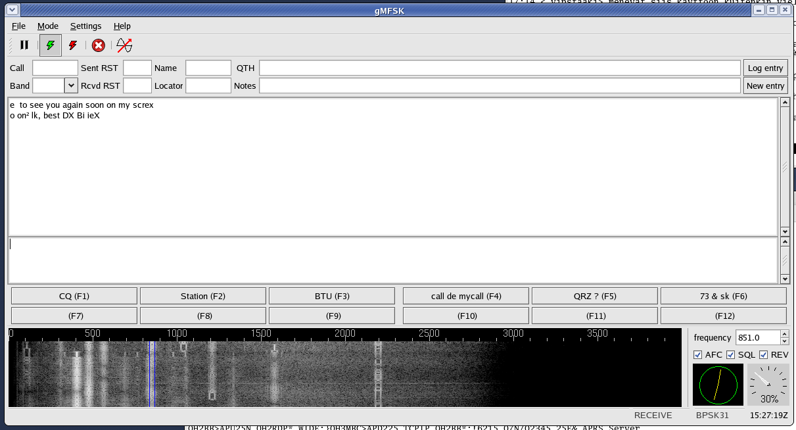Send the BTU (F3) macro
The image size is (796, 430).
[332, 296]
